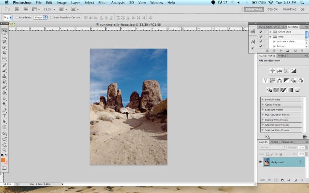Viewport: 309px width, 193px height.
Task: Delete layer with the trash icon
Action: pos(302,180)
